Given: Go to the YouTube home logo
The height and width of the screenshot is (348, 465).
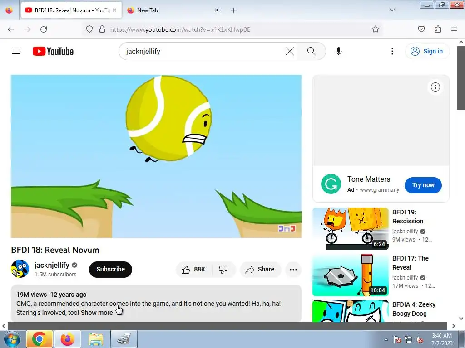Looking at the screenshot, I should [53, 51].
